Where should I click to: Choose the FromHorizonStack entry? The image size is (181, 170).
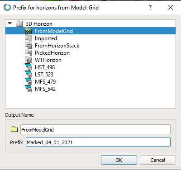tap(57, 46)
